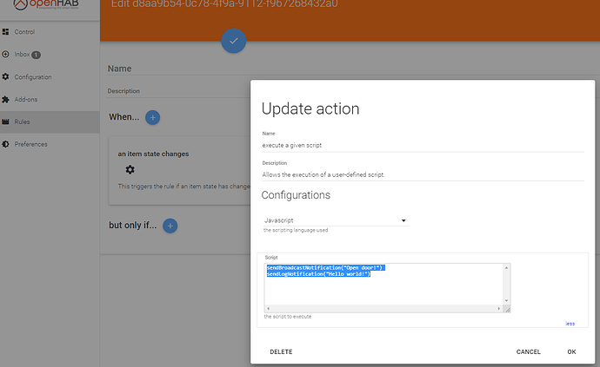
Task: Click the Preferences icon in sidebar
Action: click(x=6, y=144)
